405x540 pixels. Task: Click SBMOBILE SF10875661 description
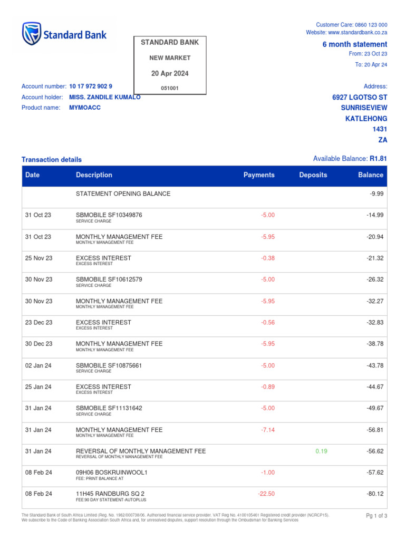109,366
